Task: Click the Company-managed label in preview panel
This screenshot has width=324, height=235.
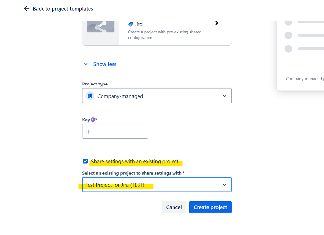Action: coord(304,79)
